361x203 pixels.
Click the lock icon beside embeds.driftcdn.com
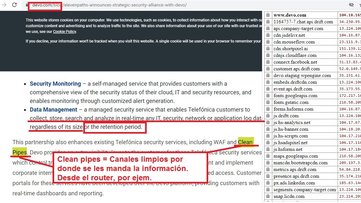pos(268,82)
